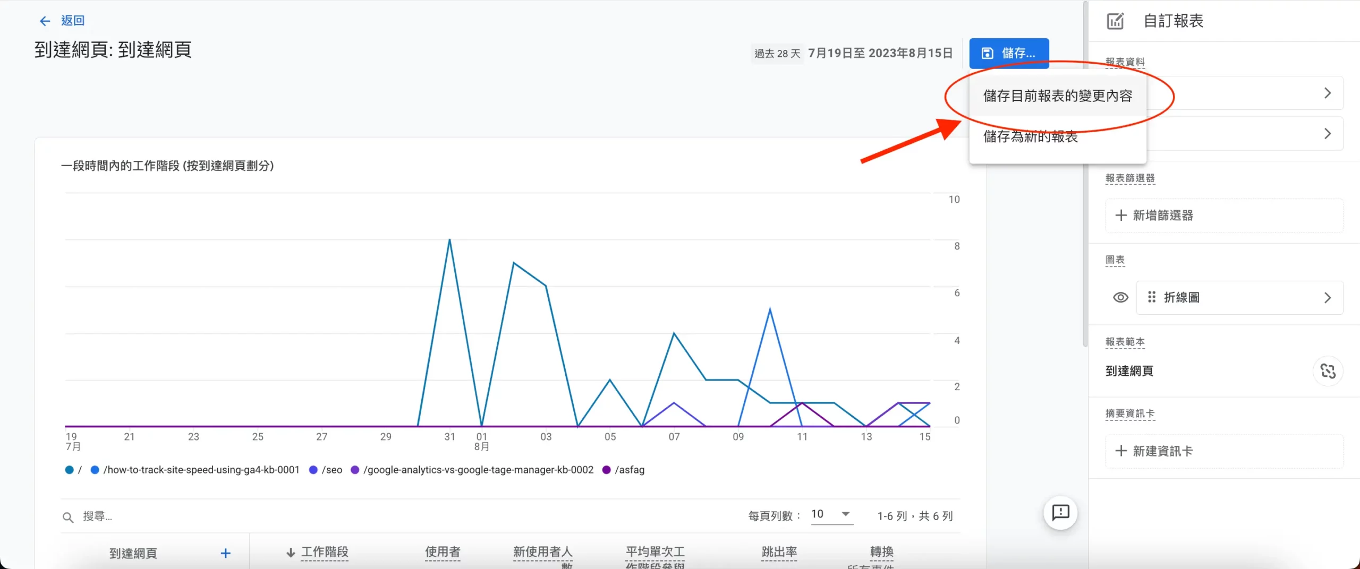Click the 使用者 column header
The height and width of the screenshot is (569, 1360).
tap(443, 552)
